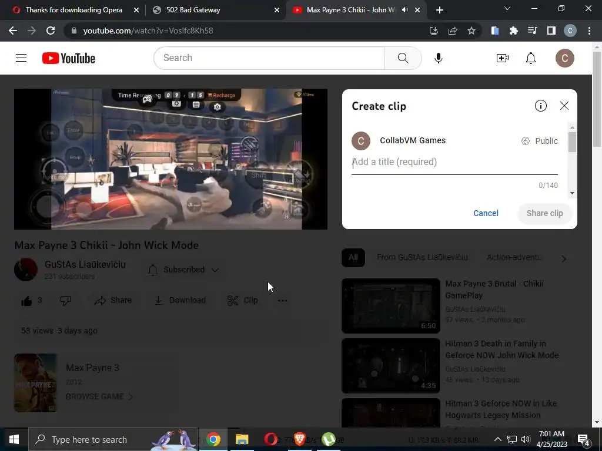Screen dimensions: 602x451
Task: Select From GuStAs Liaūkevičiu chip
Action: 422,257
